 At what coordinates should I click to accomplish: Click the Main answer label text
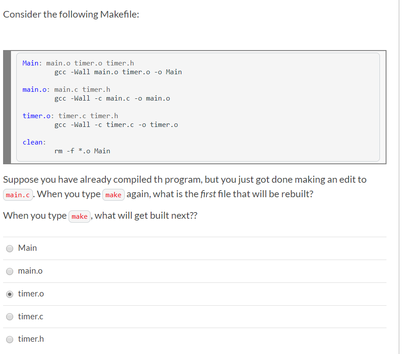(27, 248)
